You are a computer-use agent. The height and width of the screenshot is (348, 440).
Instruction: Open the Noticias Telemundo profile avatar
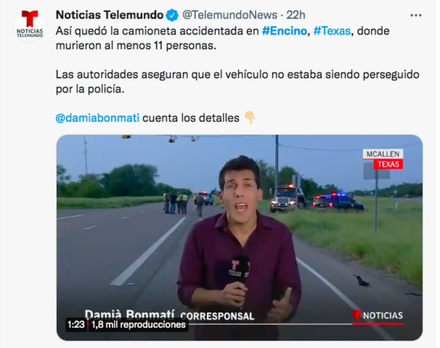pos(30,24)
